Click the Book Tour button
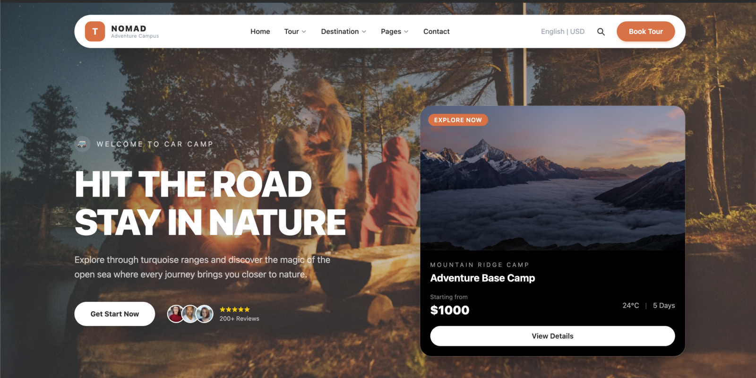 (646, 32)
